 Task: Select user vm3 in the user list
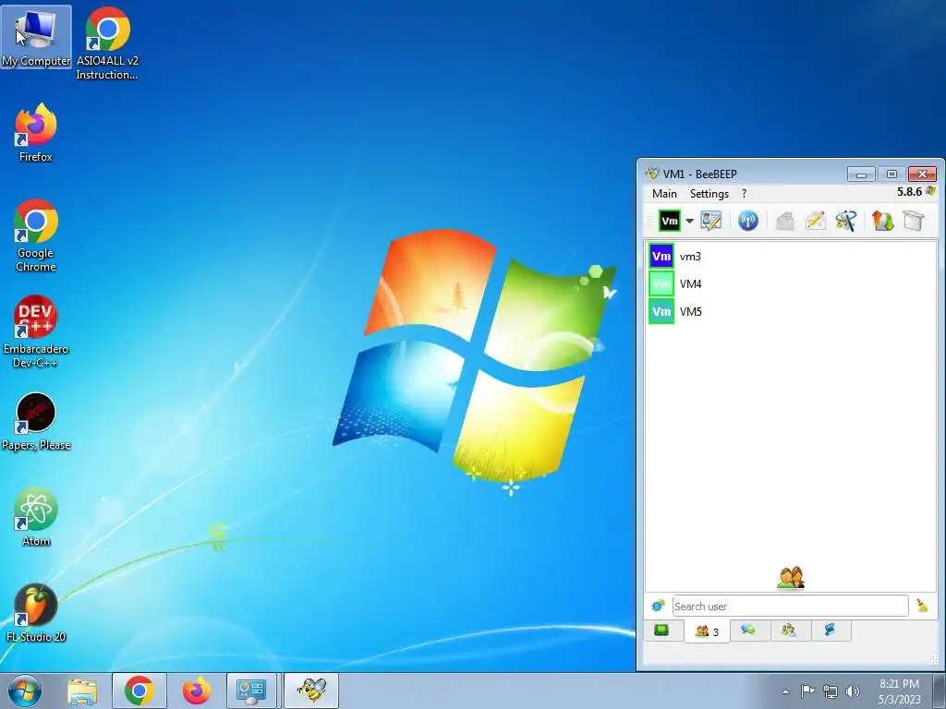(791, 257)
